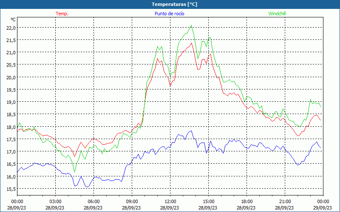Click the 03:00 time axis label
This screenshot has height=212, width=340.
point(55,201)
